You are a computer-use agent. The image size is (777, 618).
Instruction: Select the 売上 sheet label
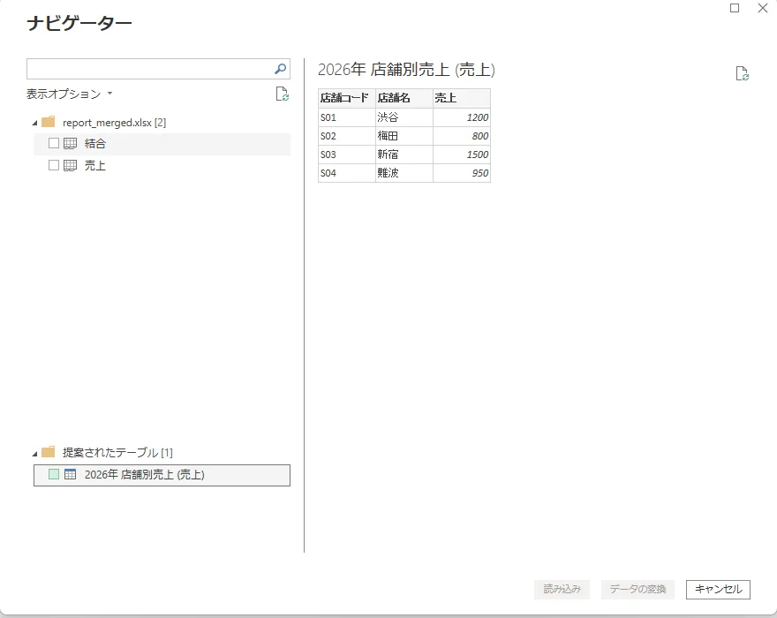[x=95, y=165]
